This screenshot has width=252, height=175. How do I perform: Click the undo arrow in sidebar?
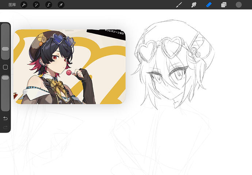click(x=5, y=118)
